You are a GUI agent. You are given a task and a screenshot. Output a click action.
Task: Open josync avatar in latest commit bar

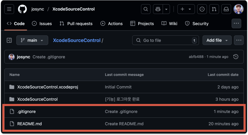click(x=12, y=57)
